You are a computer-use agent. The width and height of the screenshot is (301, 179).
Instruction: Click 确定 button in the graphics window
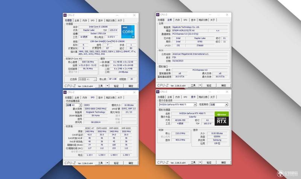pyautogui.click(x=223, y=163)
